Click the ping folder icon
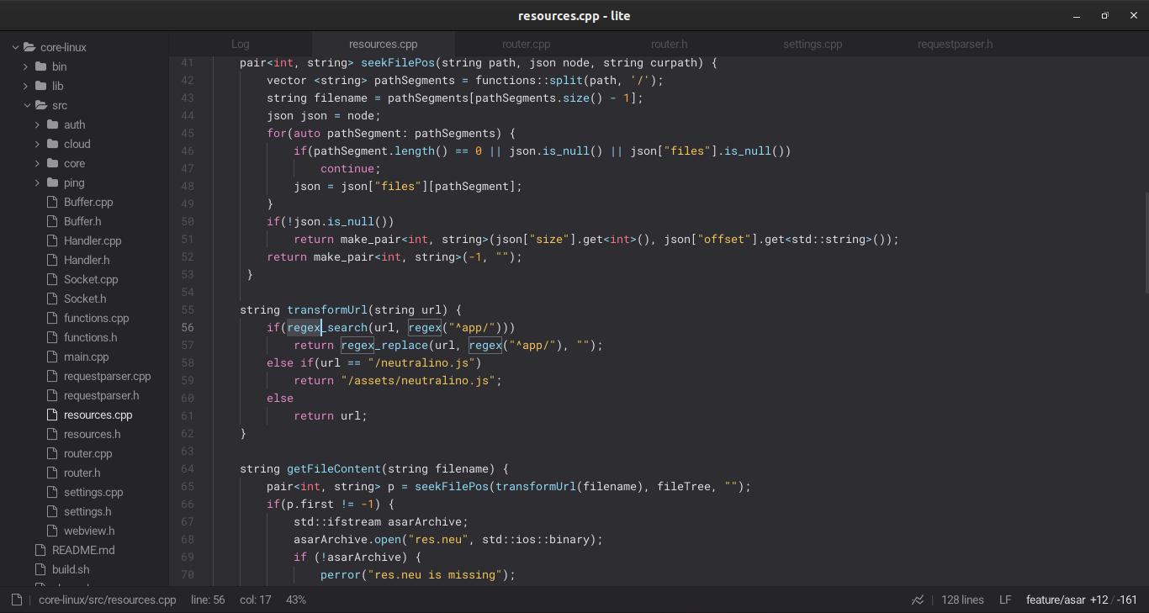Image resolution: width=1149 pixels, height=613 pixels. click(52, 182)
